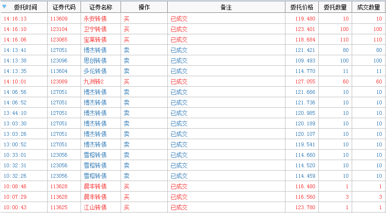This screenshot has width=386, height=213.
Task: Select the 江山转债 name cell
Action: tap(95, 208)
